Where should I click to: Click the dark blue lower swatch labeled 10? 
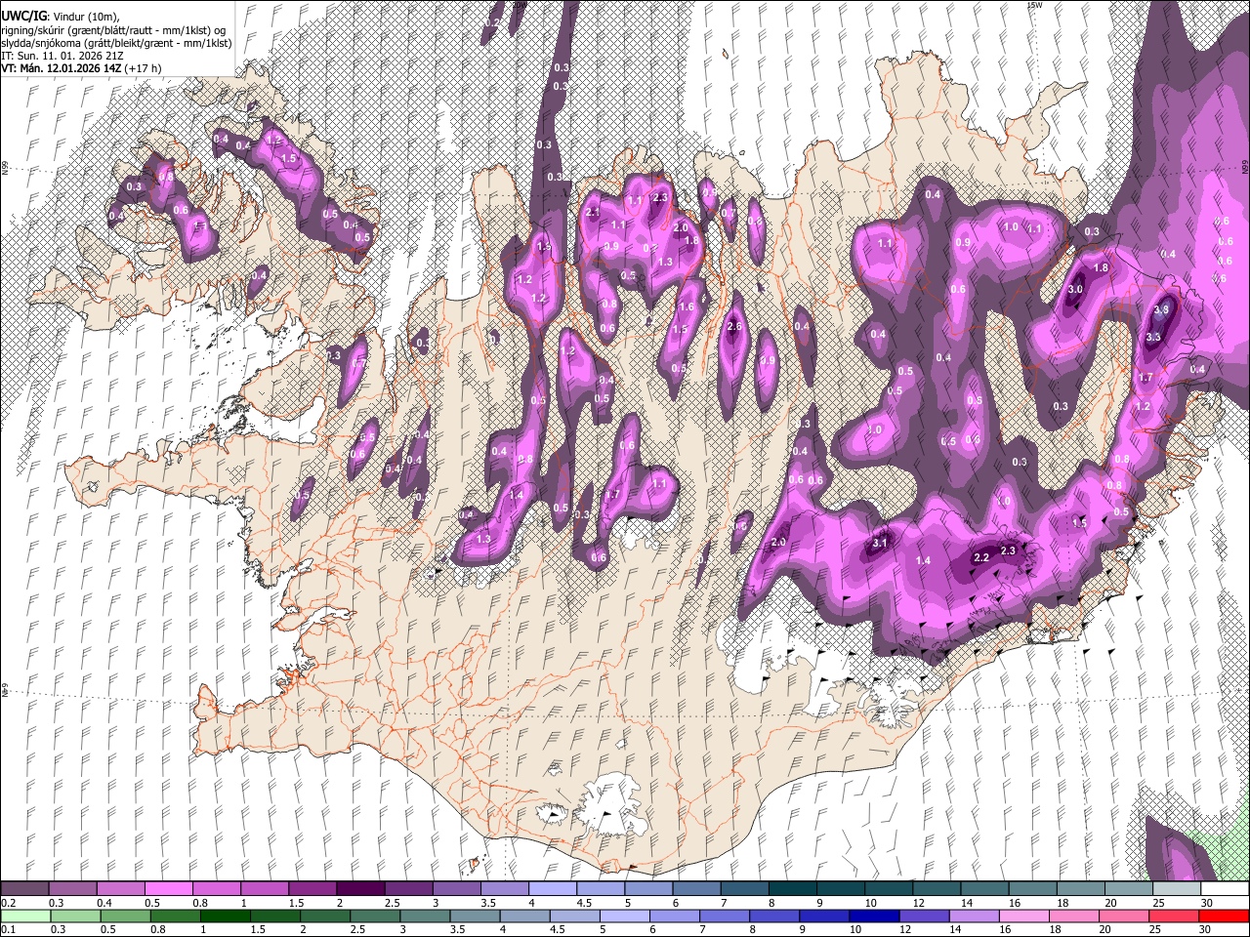[x=873, y=916]
